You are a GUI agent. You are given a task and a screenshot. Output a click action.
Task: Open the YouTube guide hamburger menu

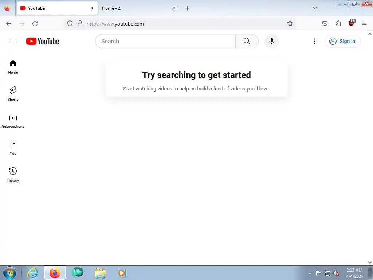(13, 41)
